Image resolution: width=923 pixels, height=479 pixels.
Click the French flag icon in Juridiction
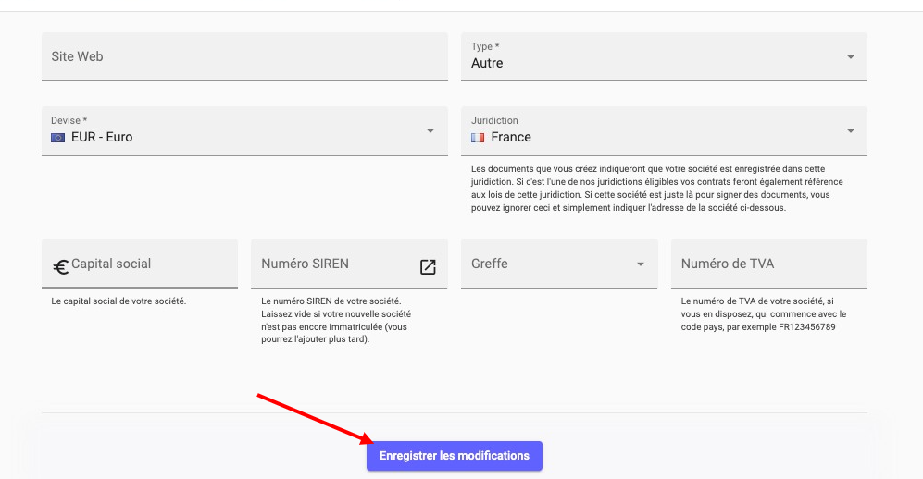tap(478, 138)
